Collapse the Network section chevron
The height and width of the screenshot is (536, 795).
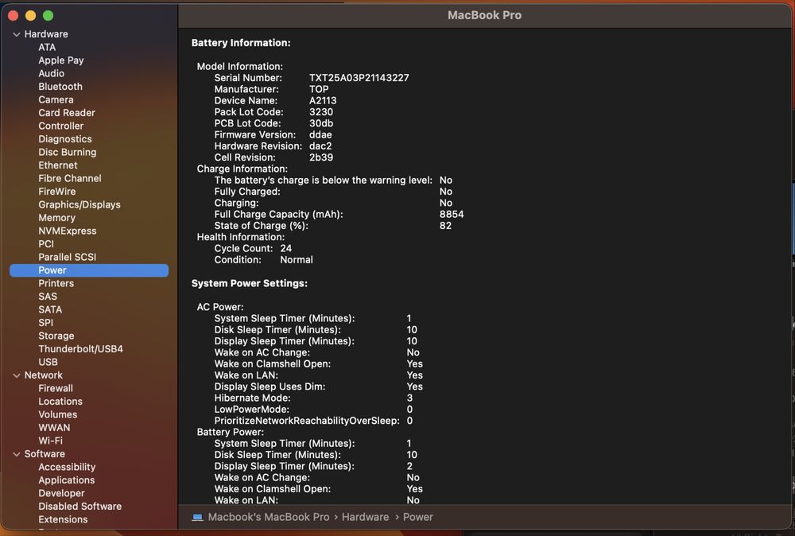(x=17, y=376)
